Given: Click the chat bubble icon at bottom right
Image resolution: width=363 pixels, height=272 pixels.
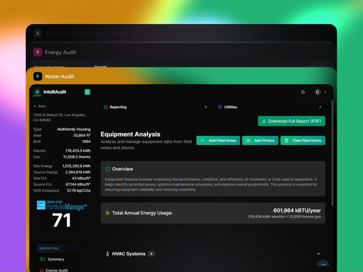Looking at the screenshot, I should (x=323, y=266).
